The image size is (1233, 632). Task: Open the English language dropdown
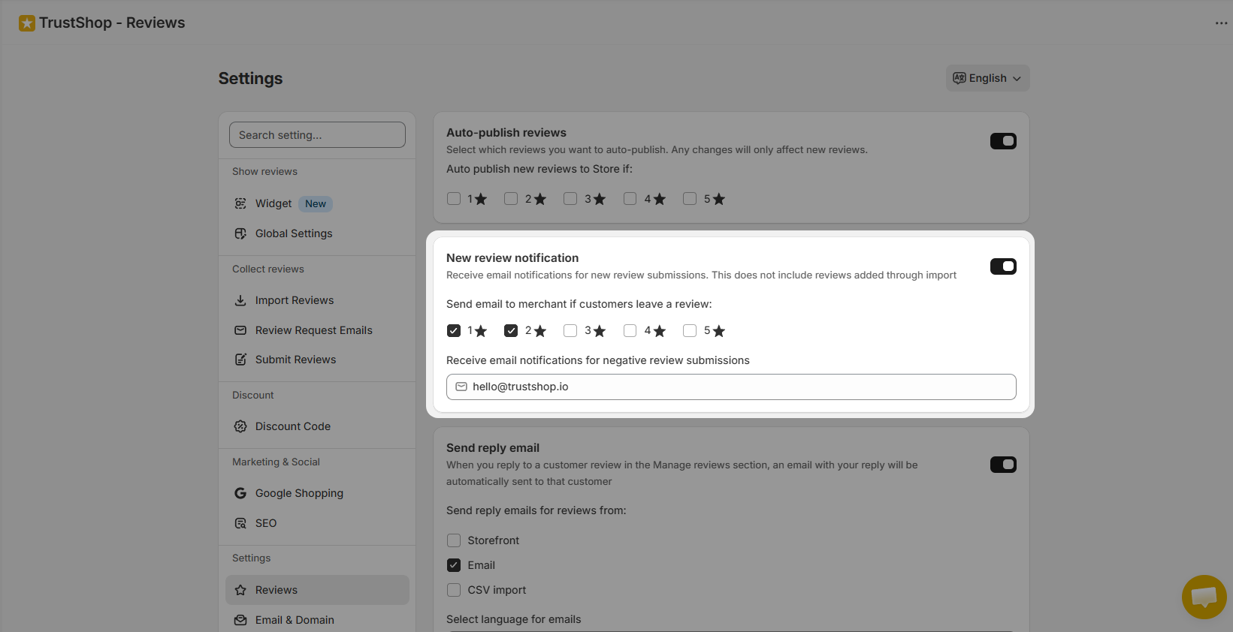point(987,78)
